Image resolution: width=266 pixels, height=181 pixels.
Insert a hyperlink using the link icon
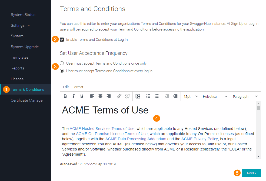tap(119, 96)
